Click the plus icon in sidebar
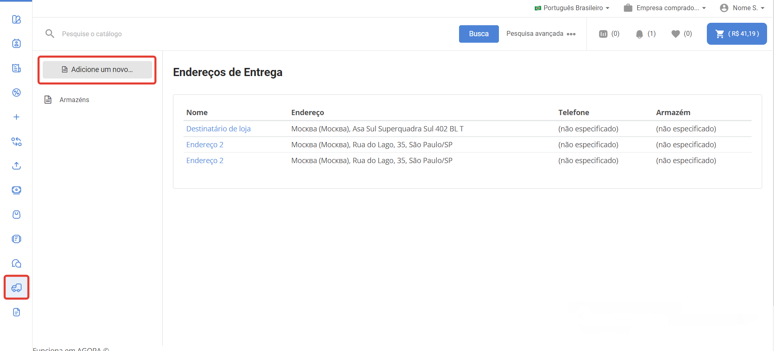Viewport: 774px width, 351px height. coord(16,117)
